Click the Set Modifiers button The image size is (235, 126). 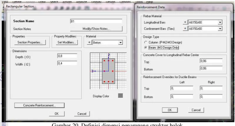point(67,42)
